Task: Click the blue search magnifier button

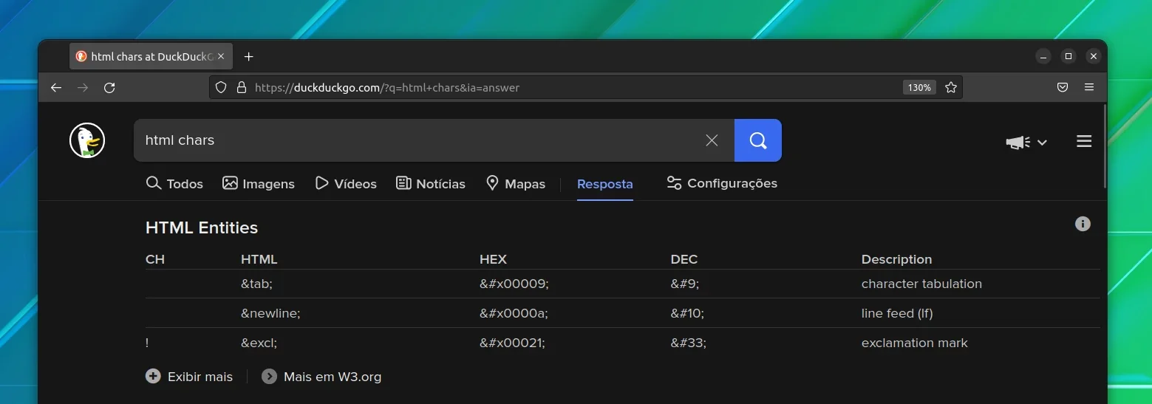Action: click(758, 140)
